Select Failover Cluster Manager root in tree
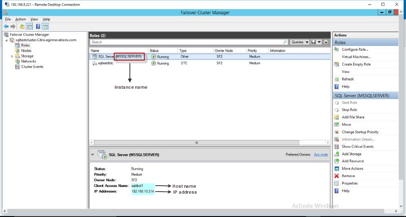 click(29, 34)
